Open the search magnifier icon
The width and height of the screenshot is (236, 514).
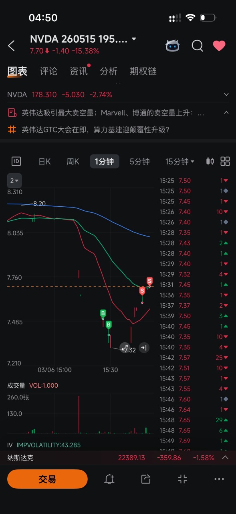pyautogui.click(x=197, y=46)
